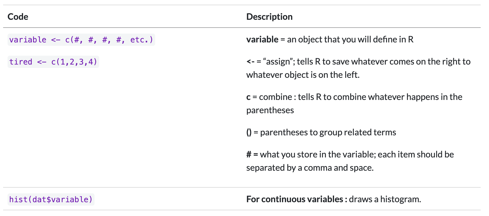Click the hist(dat$variable) code snippet
489x216 pixels.
51,200
